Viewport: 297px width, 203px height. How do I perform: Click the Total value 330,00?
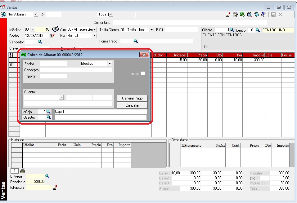(x=280, y=188)
